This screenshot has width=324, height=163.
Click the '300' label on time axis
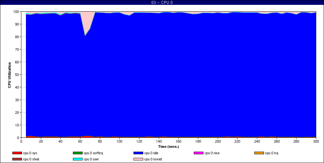[316, 141]
